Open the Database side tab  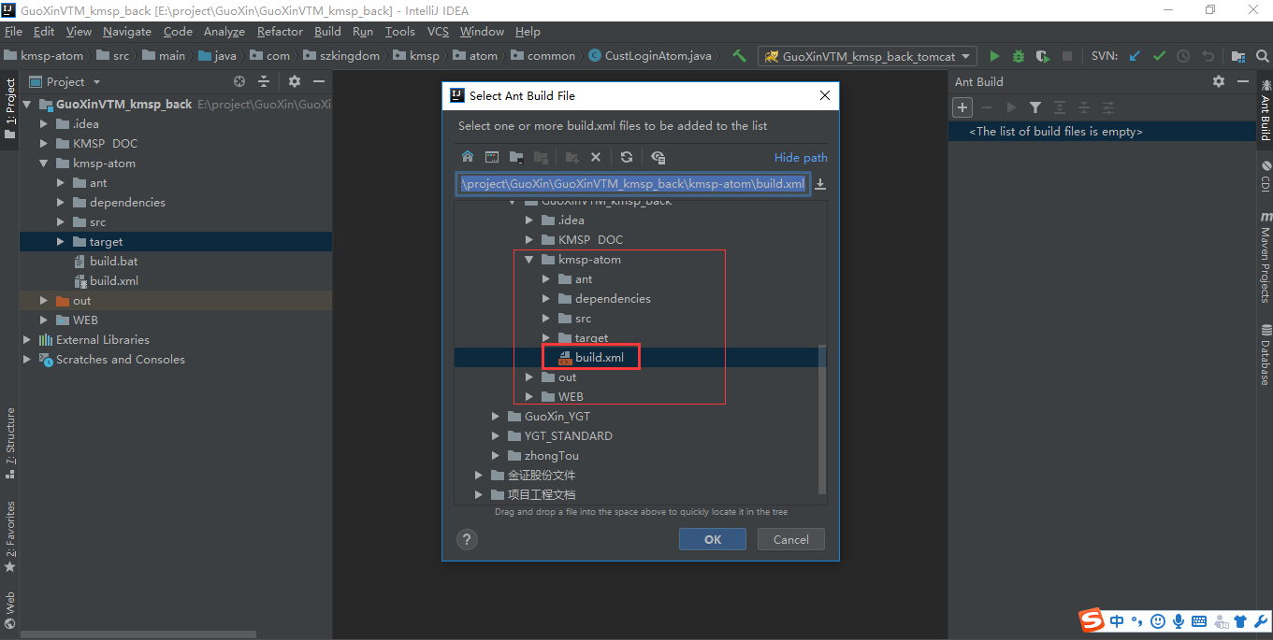1265,354
